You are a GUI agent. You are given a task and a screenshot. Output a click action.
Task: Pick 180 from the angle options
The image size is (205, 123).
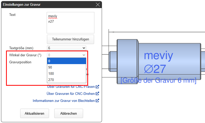[x=67, y=73]
